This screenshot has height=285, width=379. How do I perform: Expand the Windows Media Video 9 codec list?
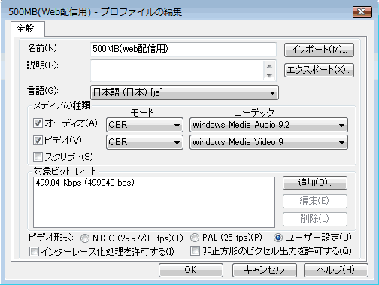tap(268, 142)
